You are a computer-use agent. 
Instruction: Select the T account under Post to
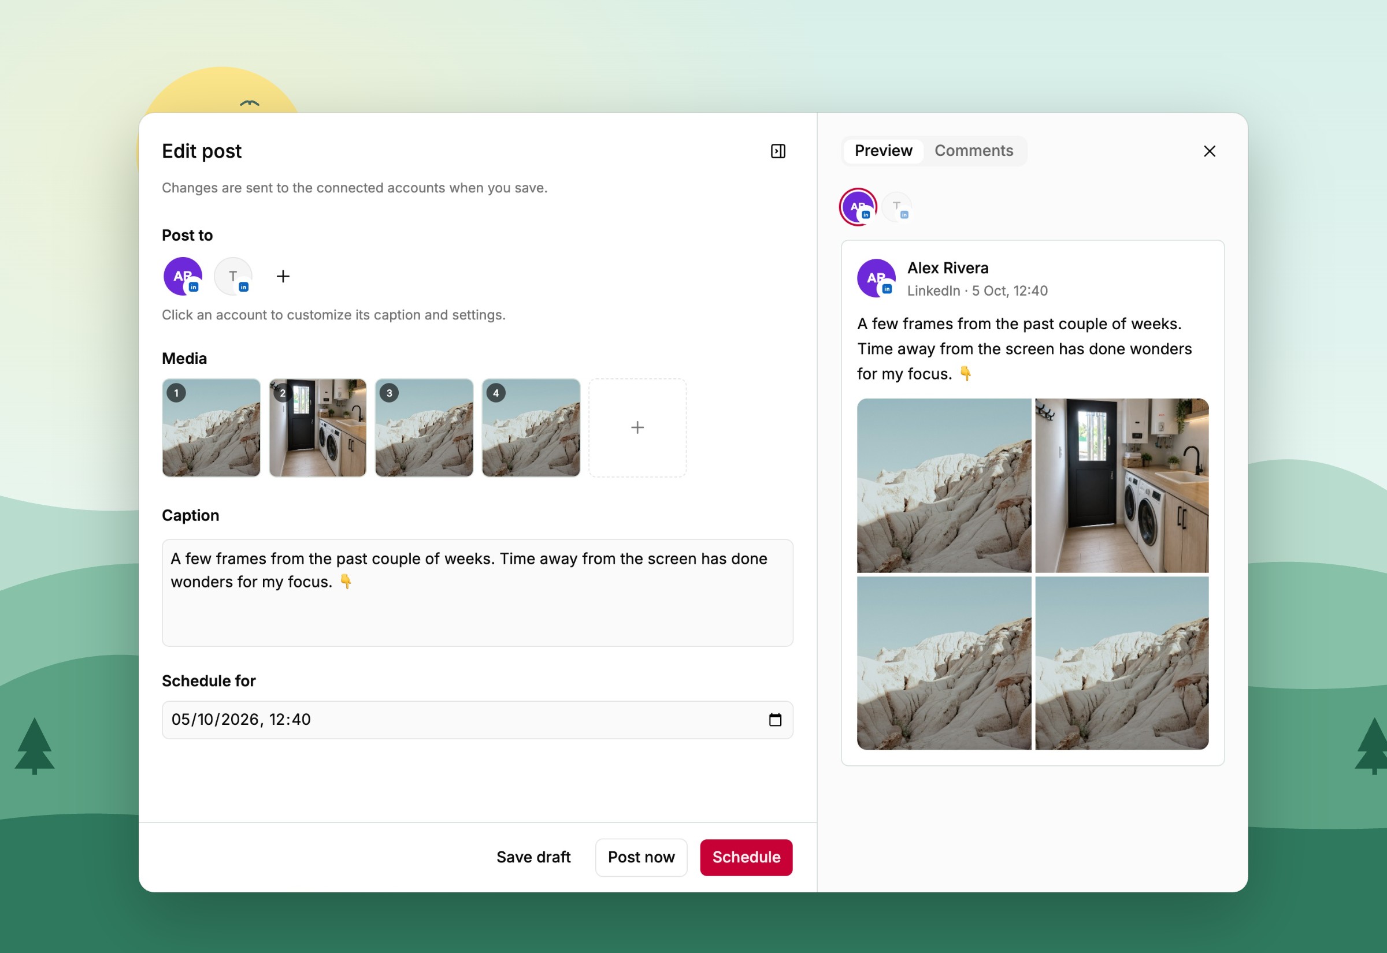233,276
